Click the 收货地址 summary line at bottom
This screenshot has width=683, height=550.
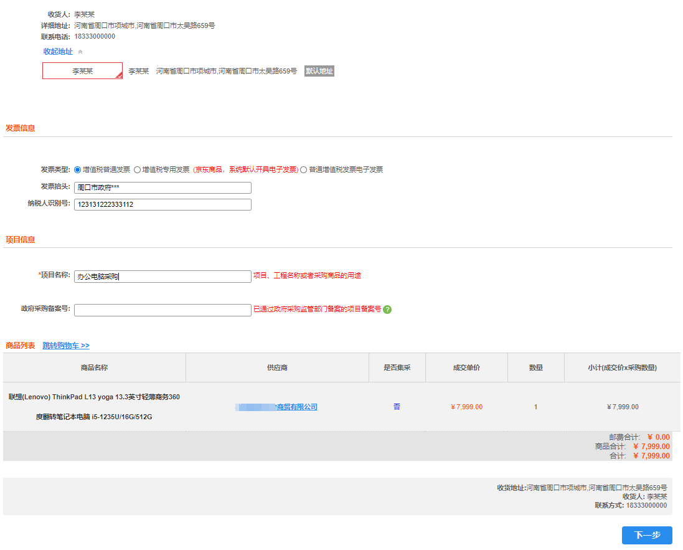[582, 488]
